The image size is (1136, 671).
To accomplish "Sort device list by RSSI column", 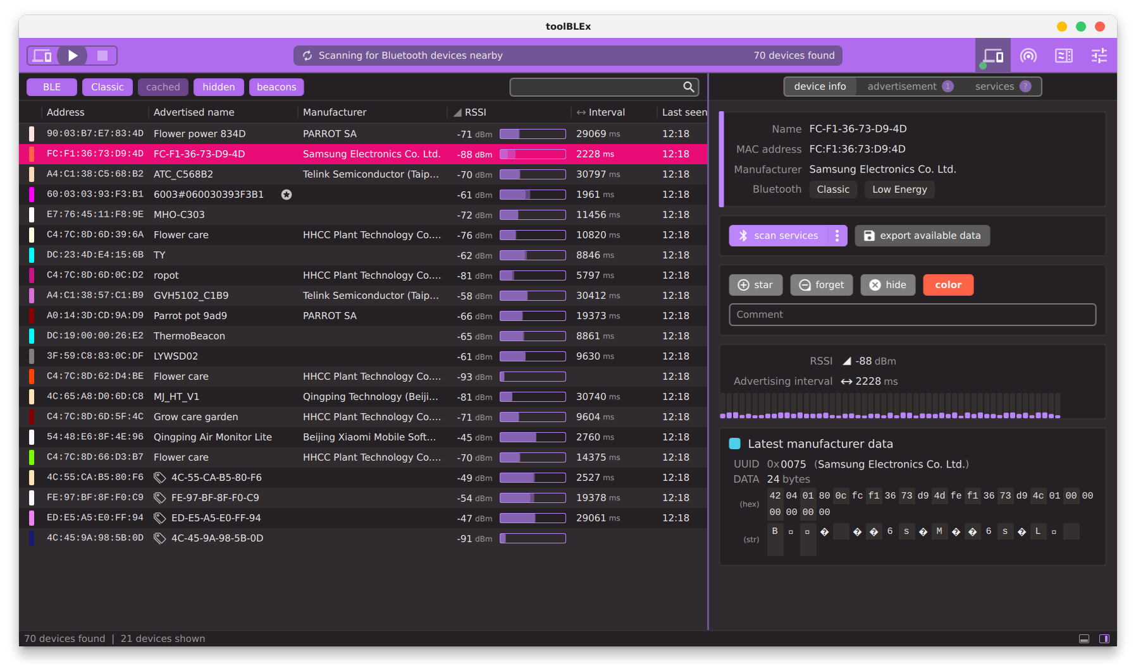I will (x=474, y=112).
